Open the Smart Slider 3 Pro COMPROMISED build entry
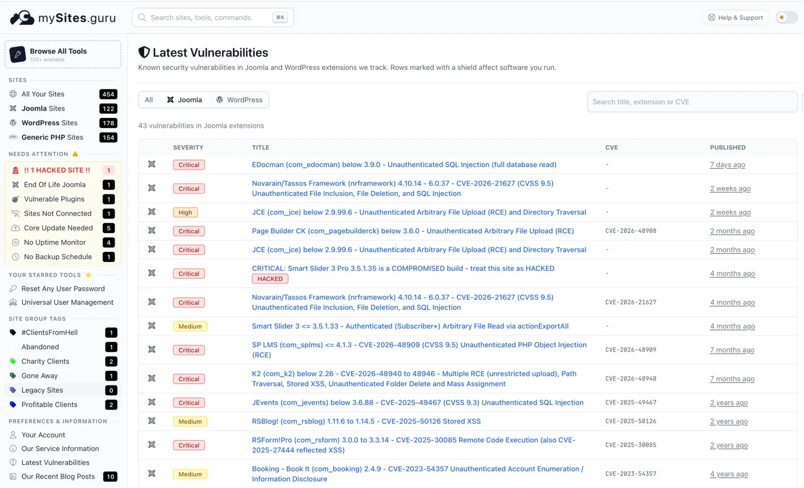The image size is (804, 488). click(403, 269)
